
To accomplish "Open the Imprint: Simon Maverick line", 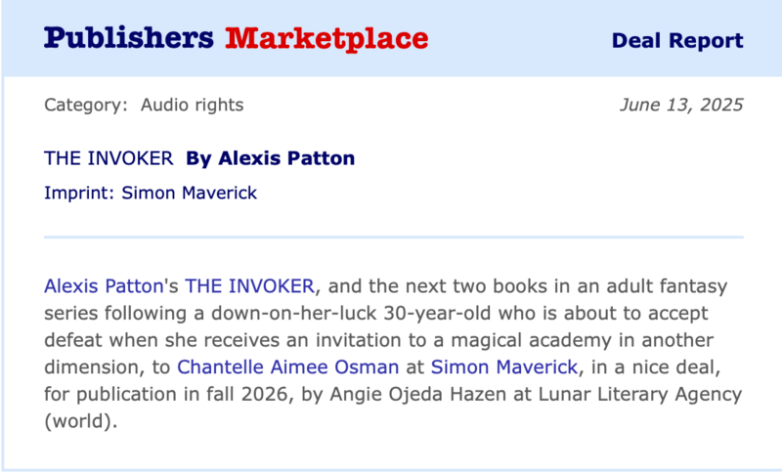I will click(151, 193).
